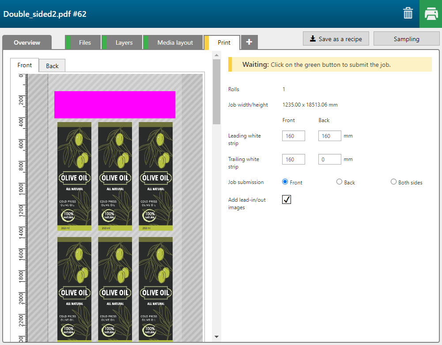The image size is (442, 345).
Task: Open the Files tab
Action: [x=85, y=42]
